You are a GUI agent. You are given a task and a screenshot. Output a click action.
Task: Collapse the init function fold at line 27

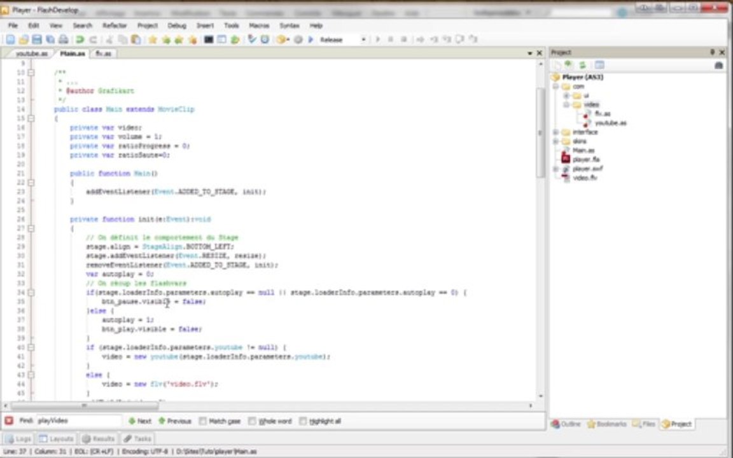tap(31, 228)
